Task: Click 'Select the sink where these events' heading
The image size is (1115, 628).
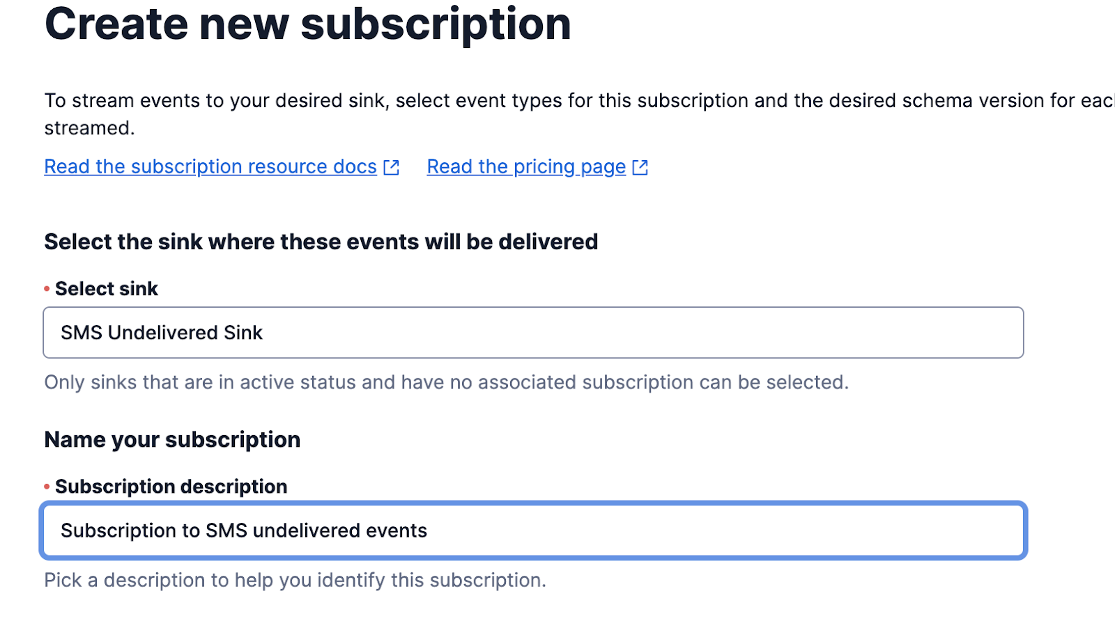Action: tap(321, 242)
